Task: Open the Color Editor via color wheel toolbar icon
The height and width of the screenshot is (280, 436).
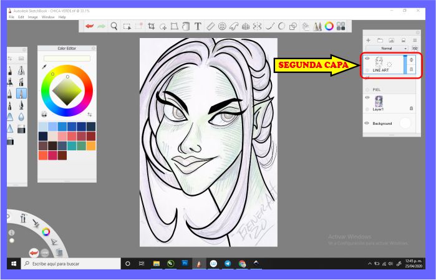Action: [329, 26]
